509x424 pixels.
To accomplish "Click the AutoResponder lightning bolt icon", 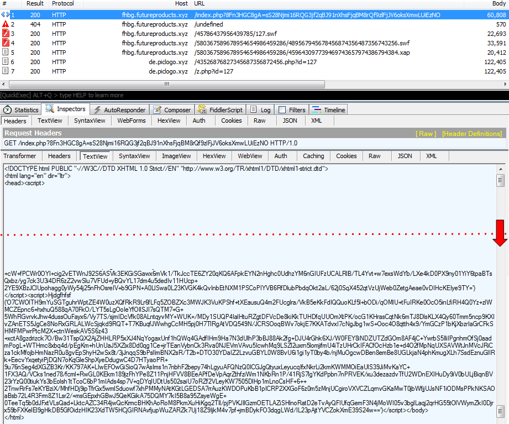I will pyautogui.click(x=97, y=110).
